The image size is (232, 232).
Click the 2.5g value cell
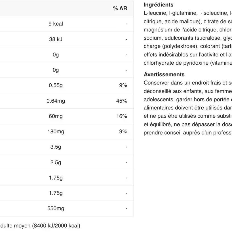(x=56, y=163)
